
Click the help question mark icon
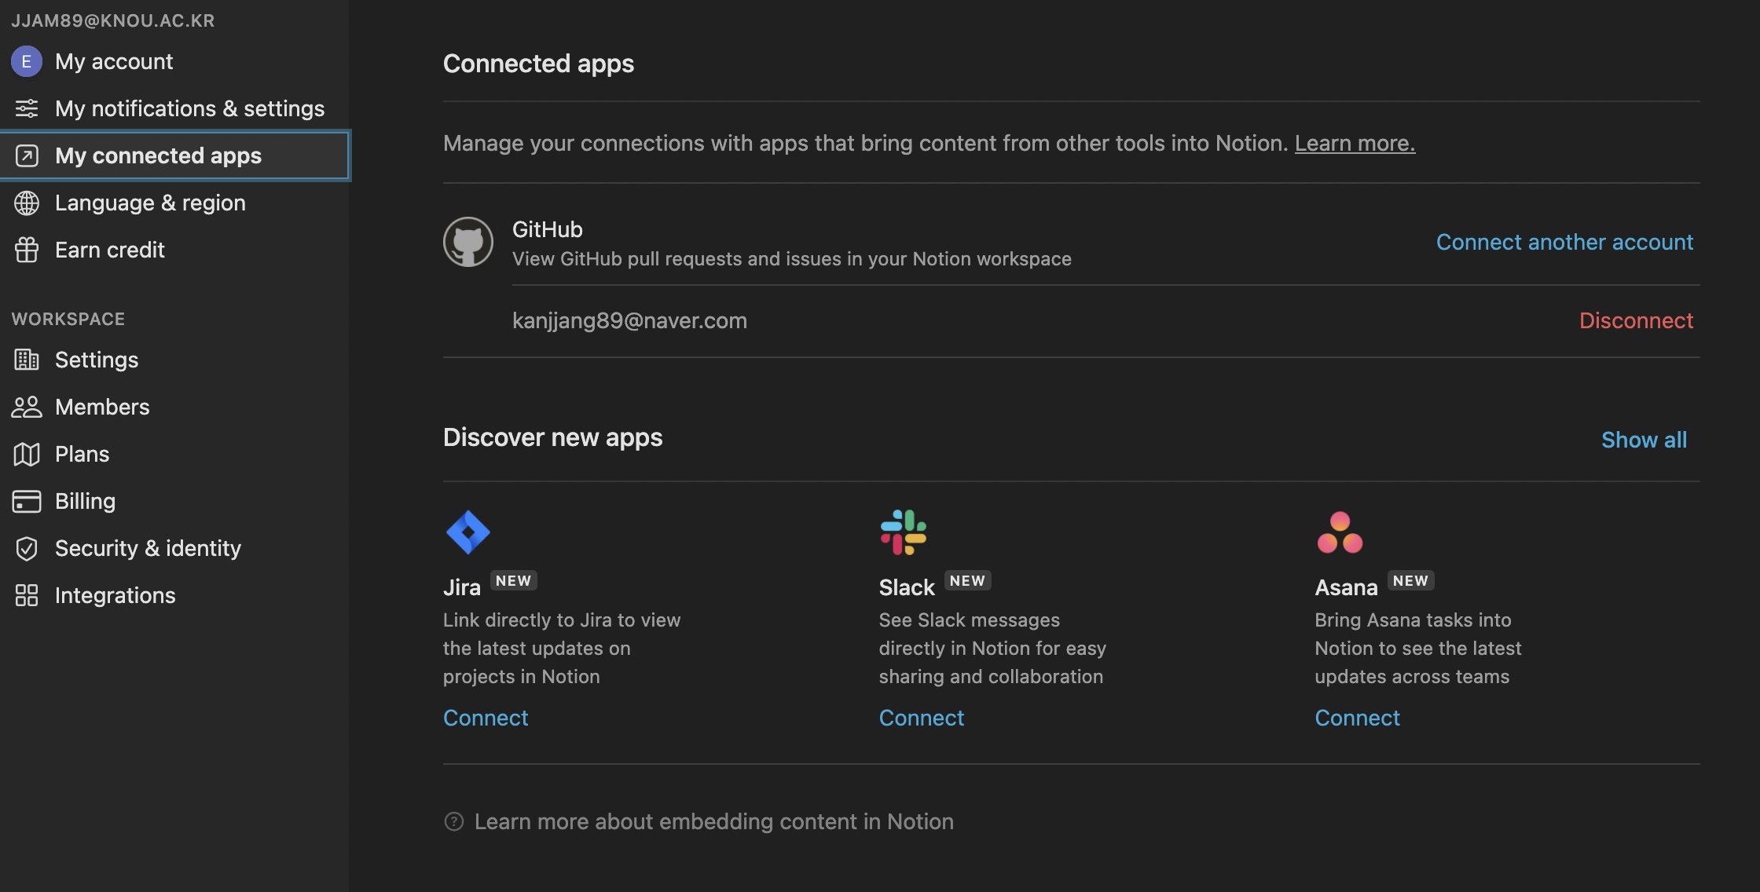454,821
